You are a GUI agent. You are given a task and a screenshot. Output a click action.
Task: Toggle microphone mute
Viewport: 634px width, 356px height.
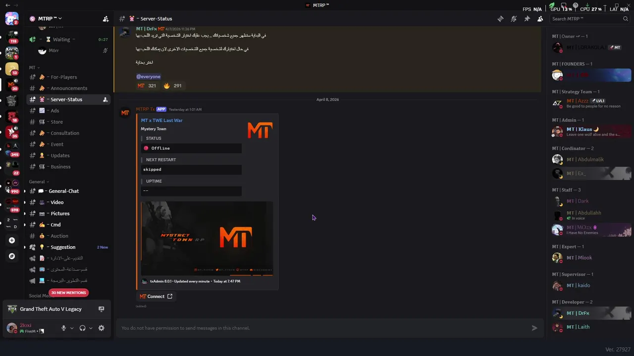pyautogui.click(x=63, y=328)
